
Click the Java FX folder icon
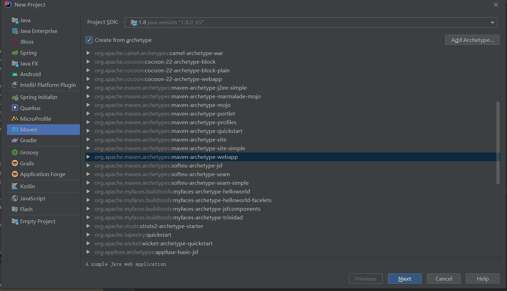click(x=15, y=64)
